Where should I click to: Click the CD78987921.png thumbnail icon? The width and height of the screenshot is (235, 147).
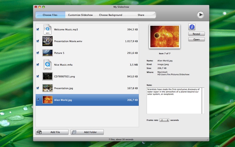pos(47,76)
